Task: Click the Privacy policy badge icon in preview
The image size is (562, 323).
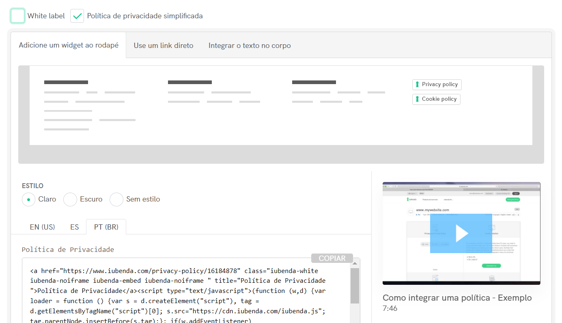Action: click(417, 85)
